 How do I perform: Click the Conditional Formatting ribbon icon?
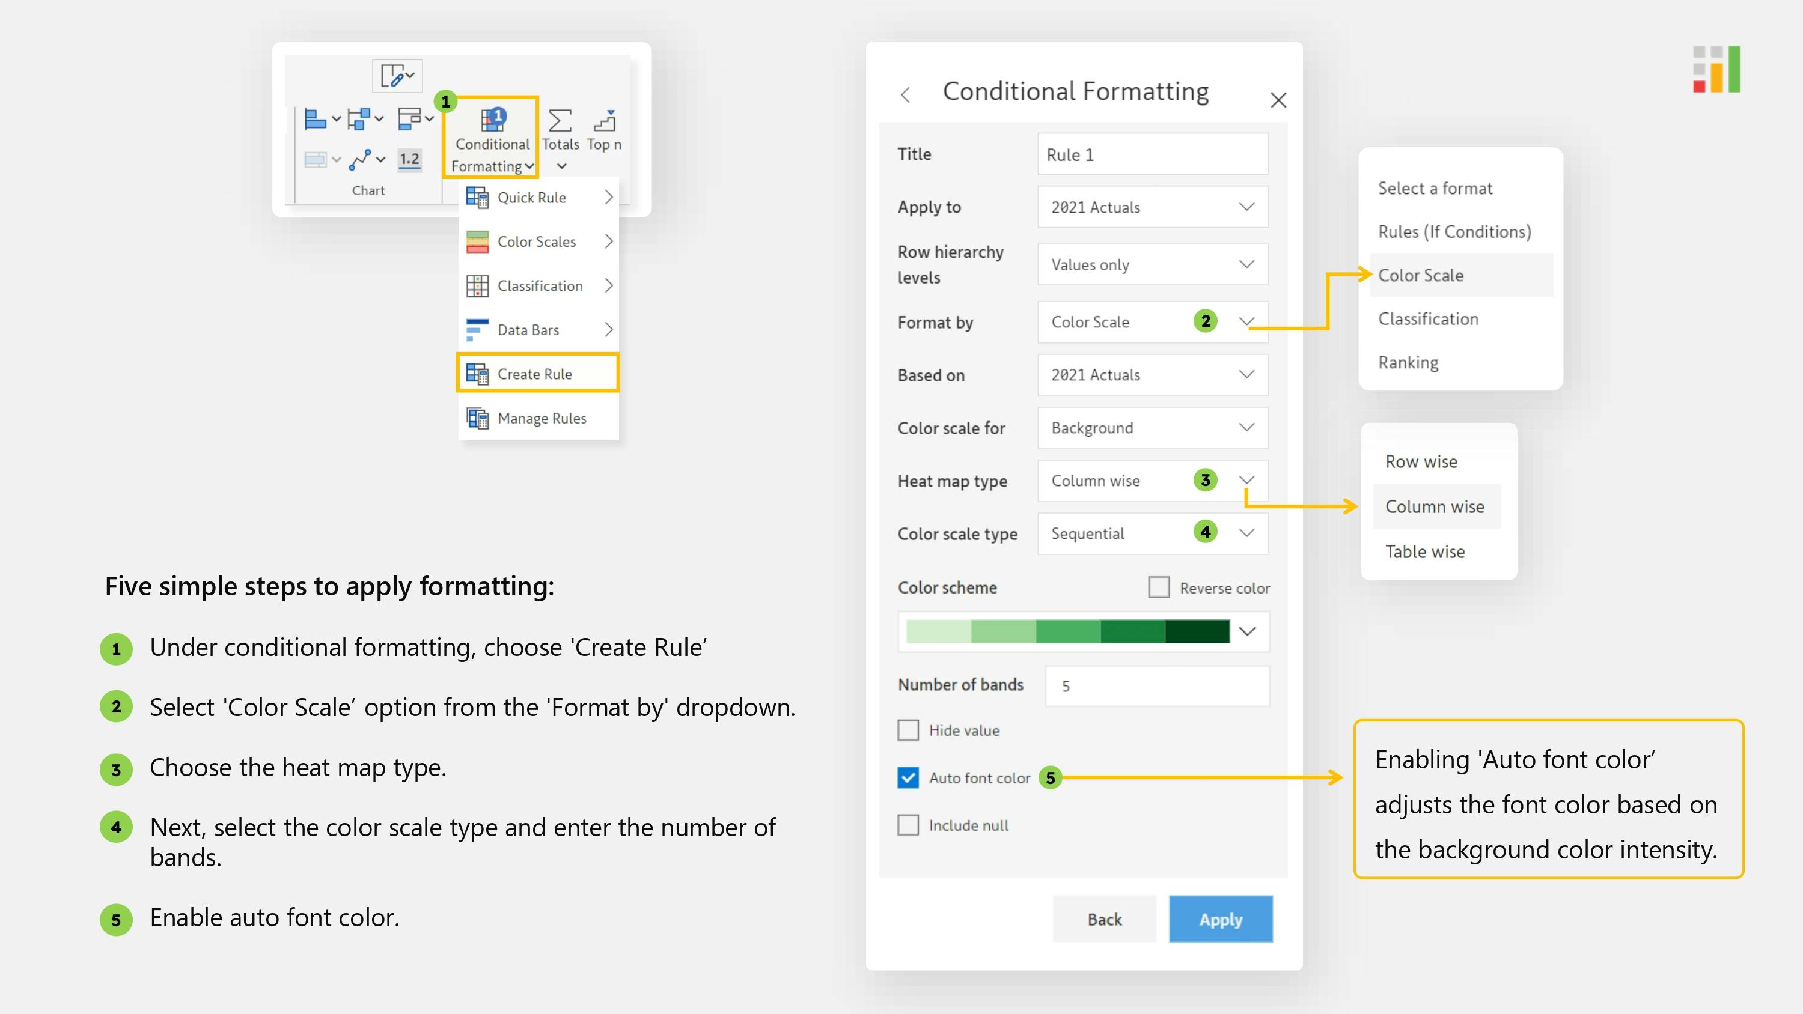492,121
